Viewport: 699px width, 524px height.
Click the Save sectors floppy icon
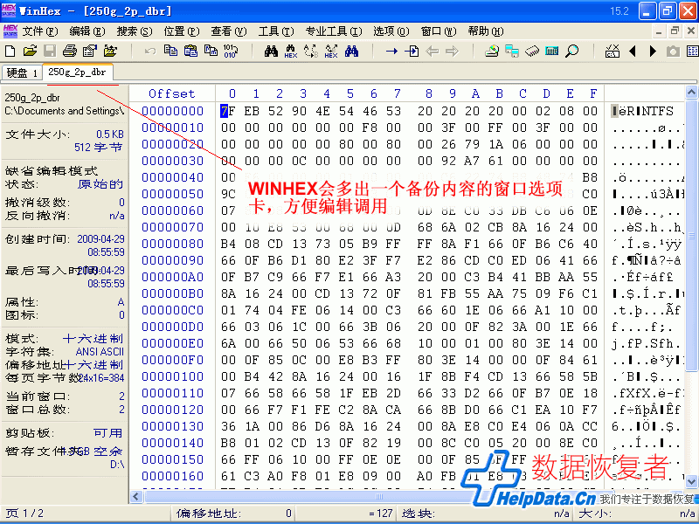[x=50, y=51]
